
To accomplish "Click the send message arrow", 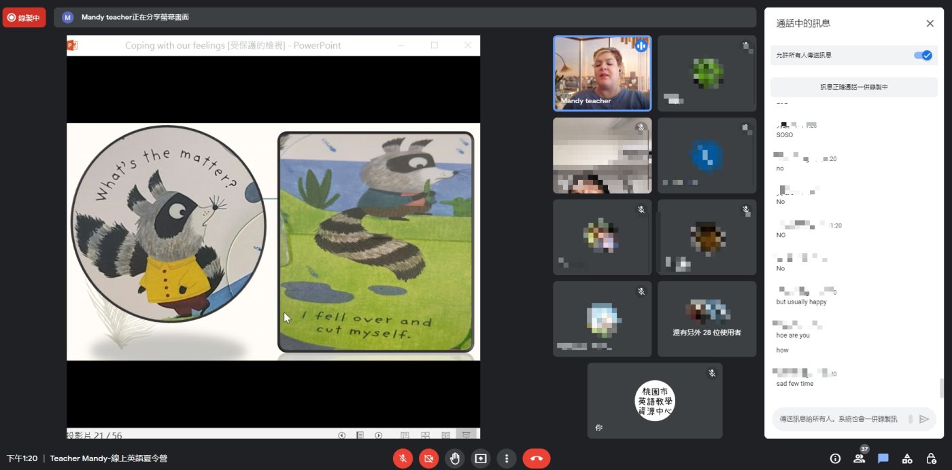I will (x=923, y=419).
